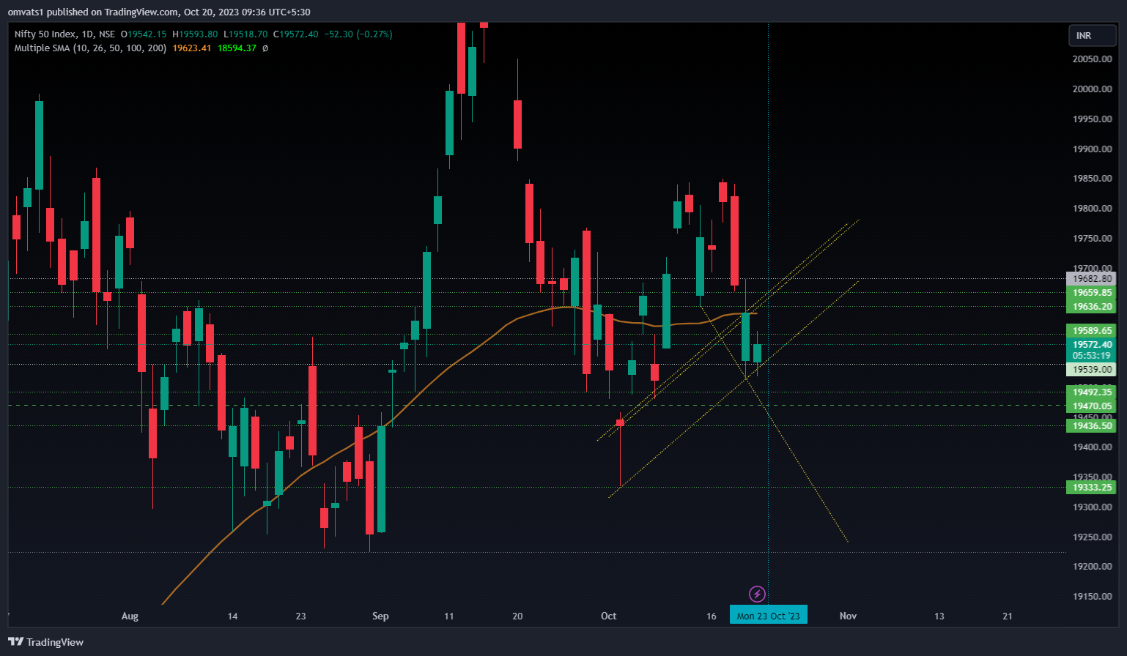This screenshot has width=1127, height=656.
Task: Click the 19333.25 green price label
Action: 1091,487
